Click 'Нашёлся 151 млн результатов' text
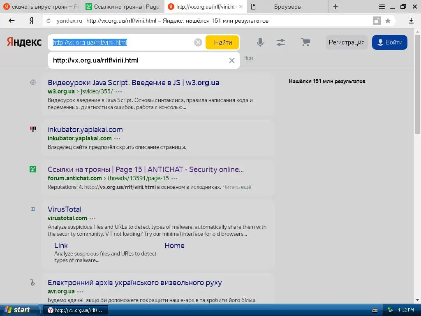This screenshot has height=316, width=421. (327, 81)
